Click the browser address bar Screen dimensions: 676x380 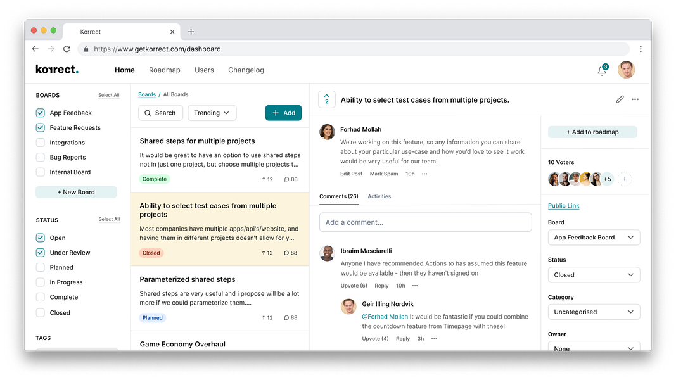coord(354,49)
